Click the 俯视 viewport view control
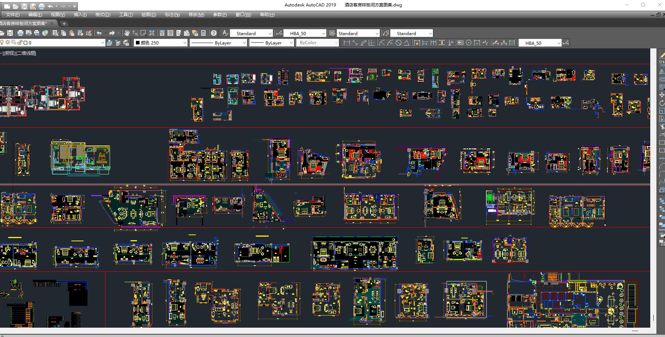This screenshot has width=665, height=337. 10,53
